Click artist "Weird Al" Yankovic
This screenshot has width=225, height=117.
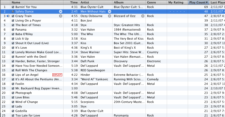94,79
